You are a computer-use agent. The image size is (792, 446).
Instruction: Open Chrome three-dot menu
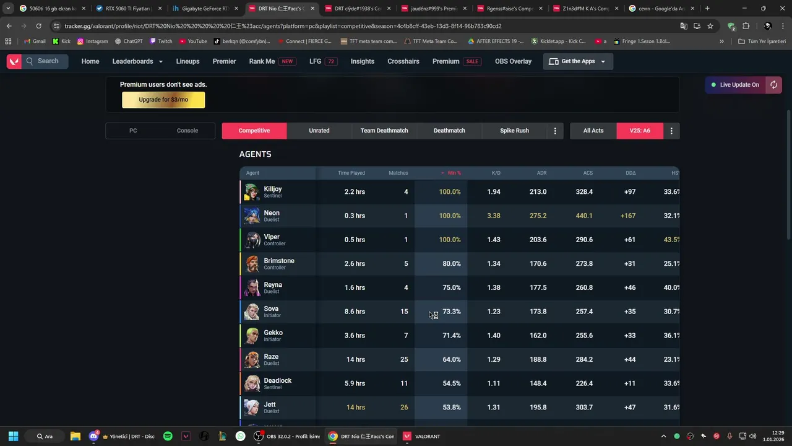783,26
